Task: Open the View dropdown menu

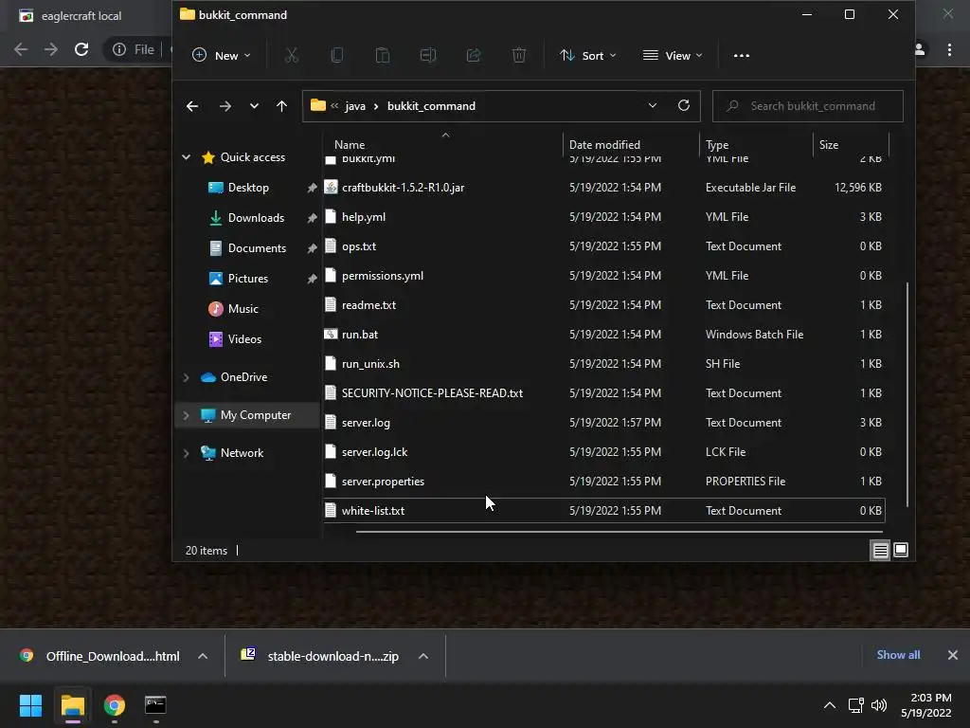Action: click(674, 56)
